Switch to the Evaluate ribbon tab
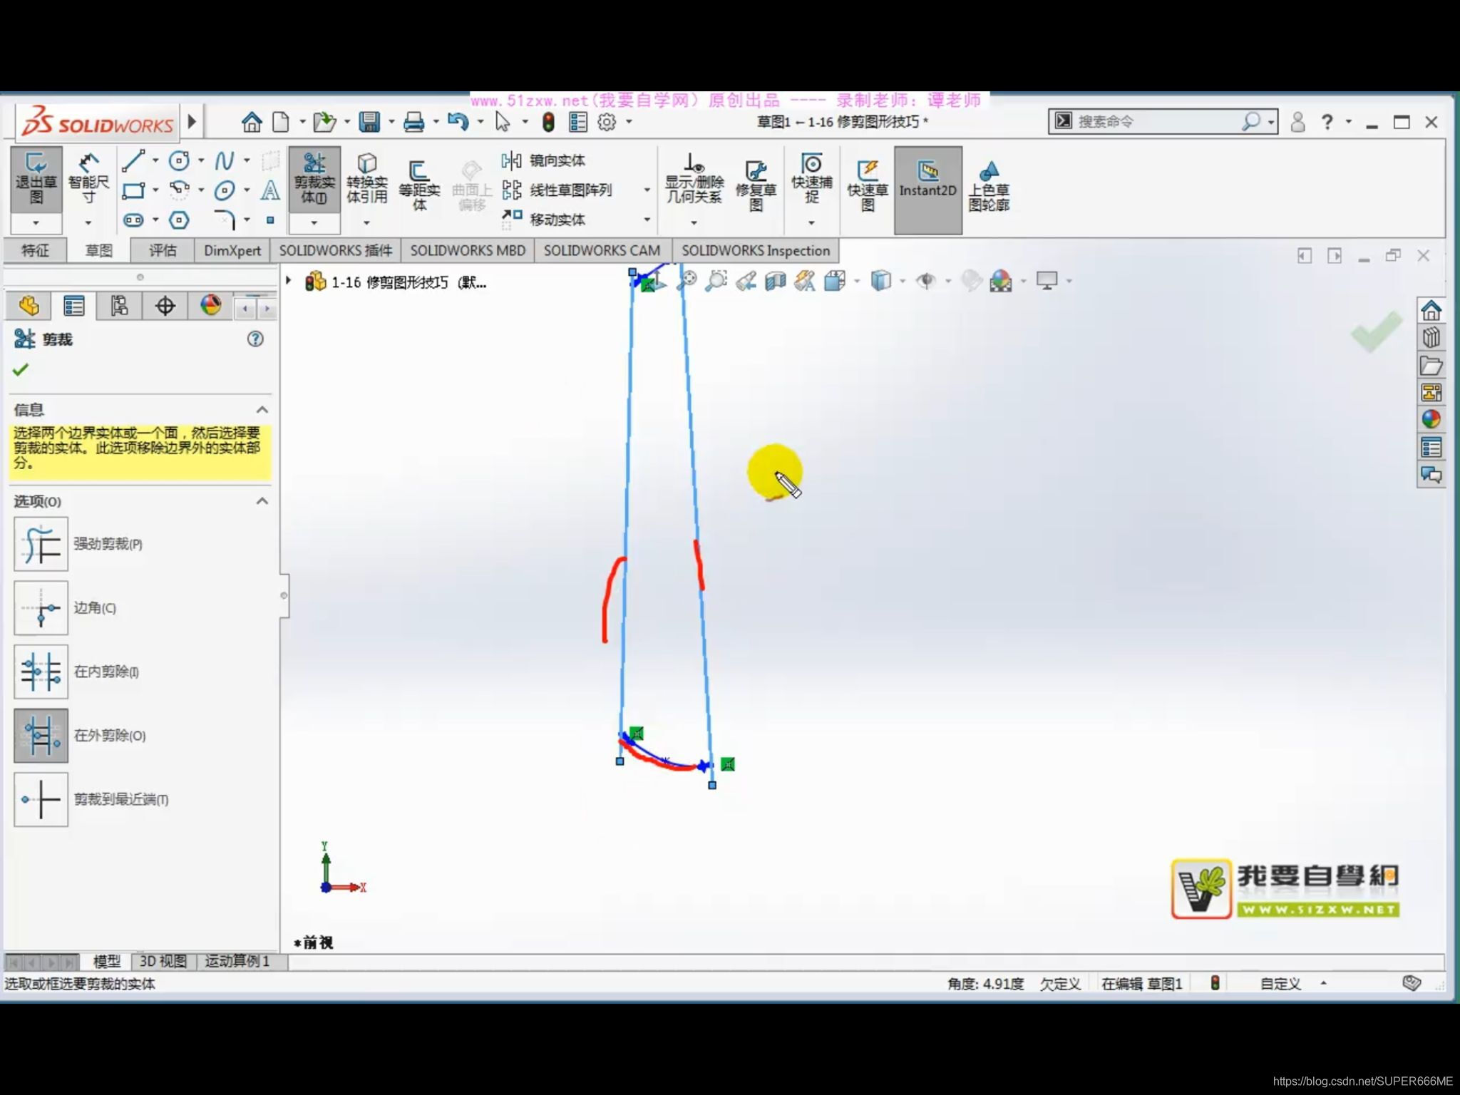This screenshot has width=1460, height=1095. (x=163, y=251)
